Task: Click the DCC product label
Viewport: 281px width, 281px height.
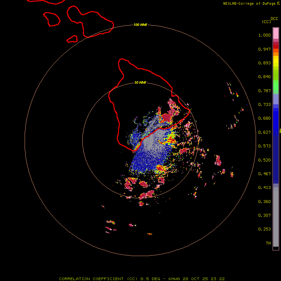Action: pos(274,19)
